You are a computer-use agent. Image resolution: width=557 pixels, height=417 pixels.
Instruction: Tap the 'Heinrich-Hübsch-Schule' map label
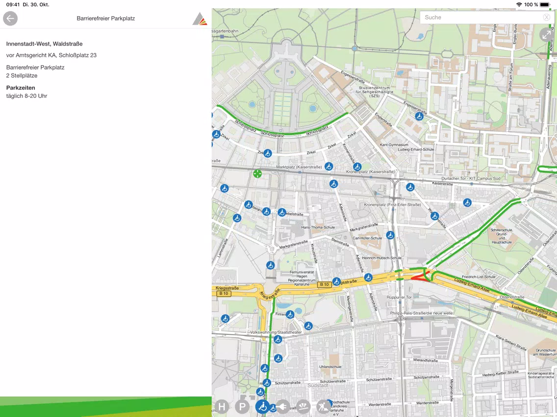[x=382, y=258]
